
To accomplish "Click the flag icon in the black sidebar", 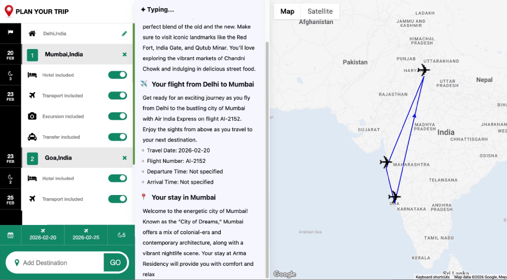I will pyautogui.click(x=10, y=32).
